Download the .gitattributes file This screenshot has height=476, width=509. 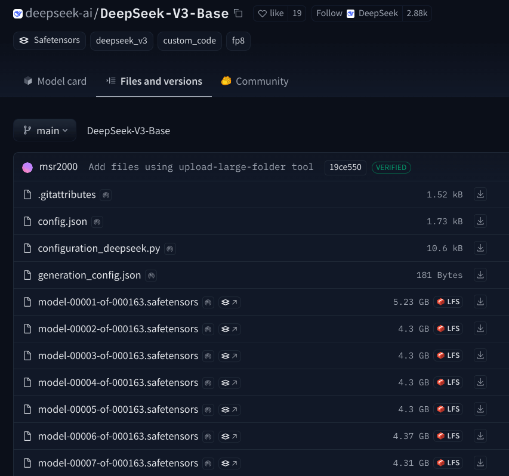coord(480,194)
